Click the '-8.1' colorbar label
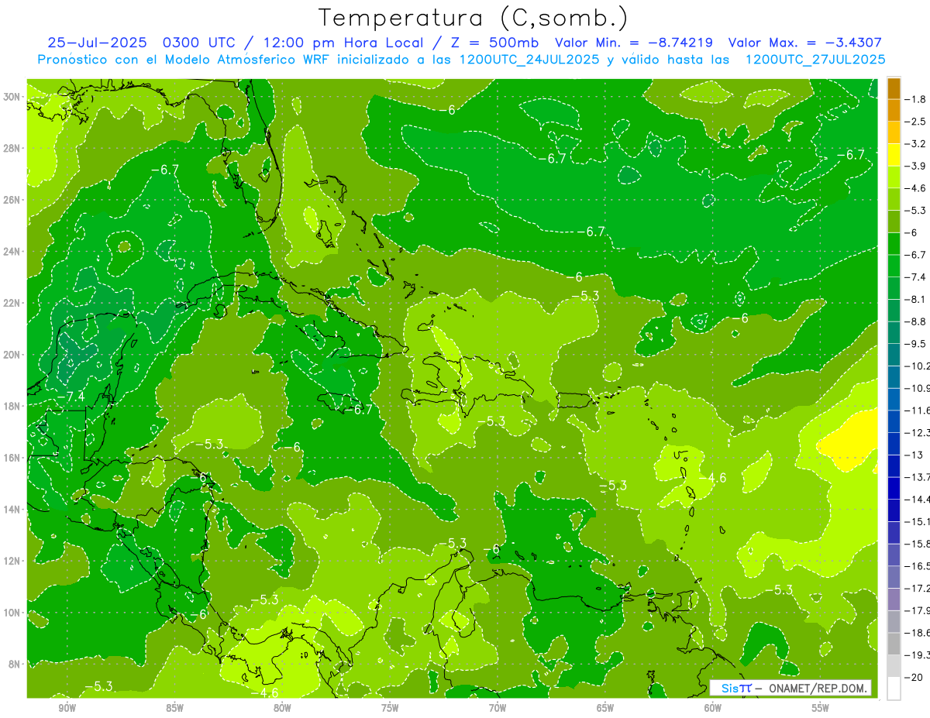This screenshot has height=718, width=930. 916,299
